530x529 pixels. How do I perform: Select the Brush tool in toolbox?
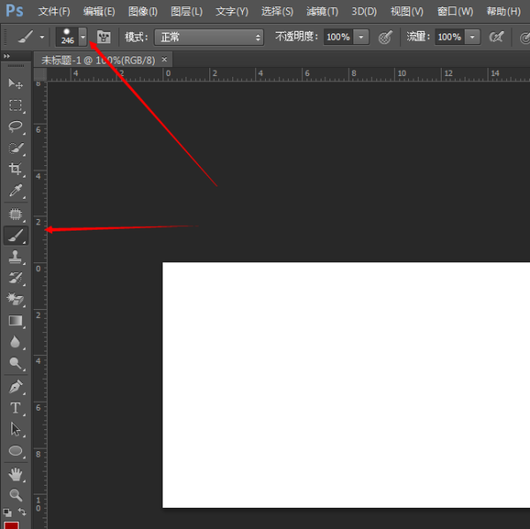(16, 235)
